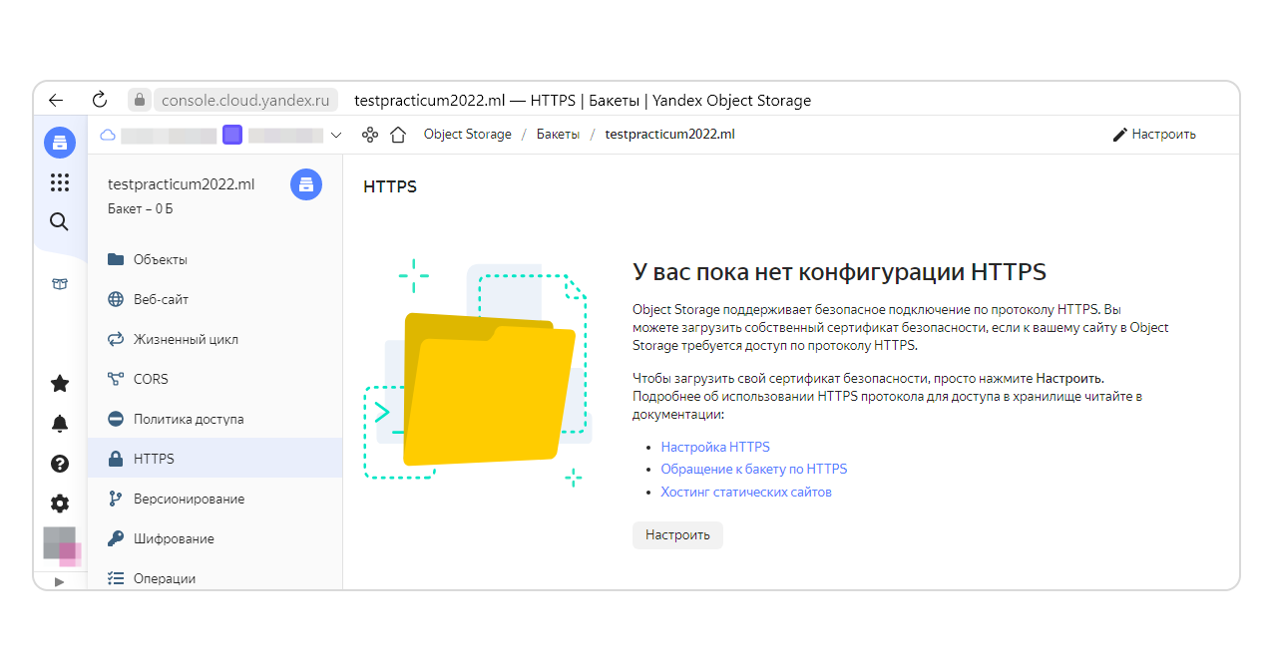
Task: Click the services cluster icon in the breadcrumb
Action: pos(370,135)
